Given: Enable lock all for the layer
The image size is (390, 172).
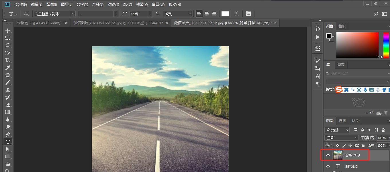Looking at the screenshot, I should coord(362,145).
